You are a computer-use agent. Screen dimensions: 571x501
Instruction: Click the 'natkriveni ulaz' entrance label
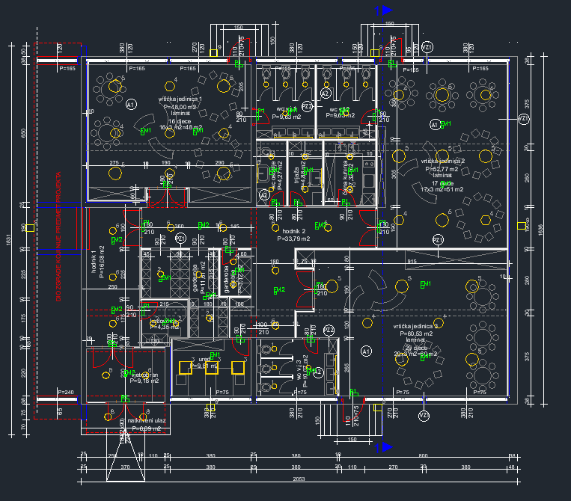147,421
